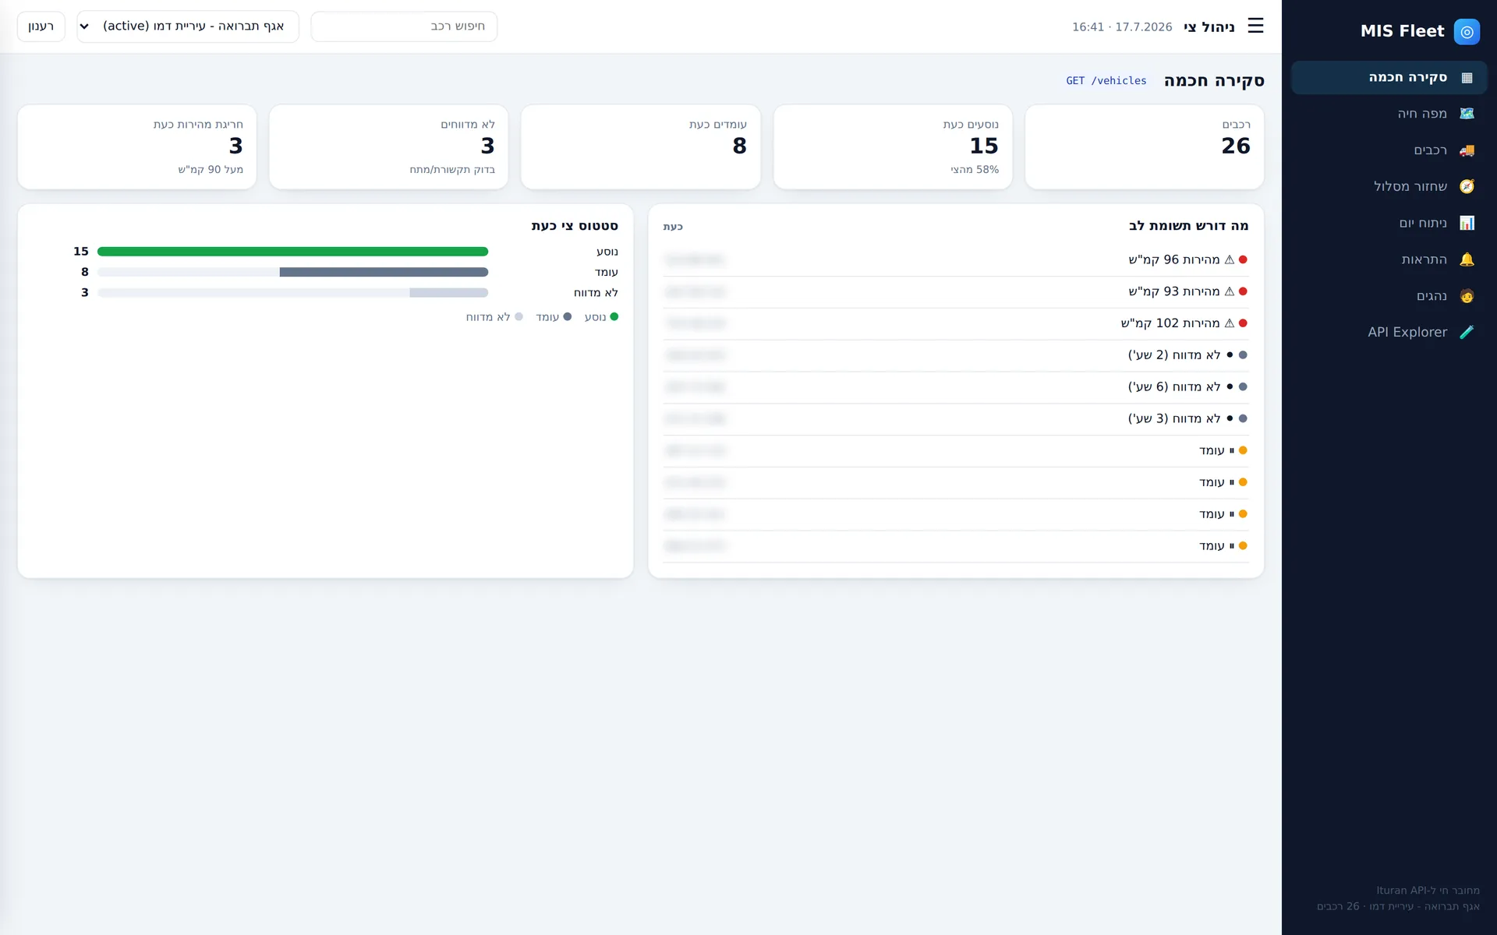1497x935 pixels.
Task: Open the hamburger menu icon
Action: pyautogui.click(x=1255, y=26)
